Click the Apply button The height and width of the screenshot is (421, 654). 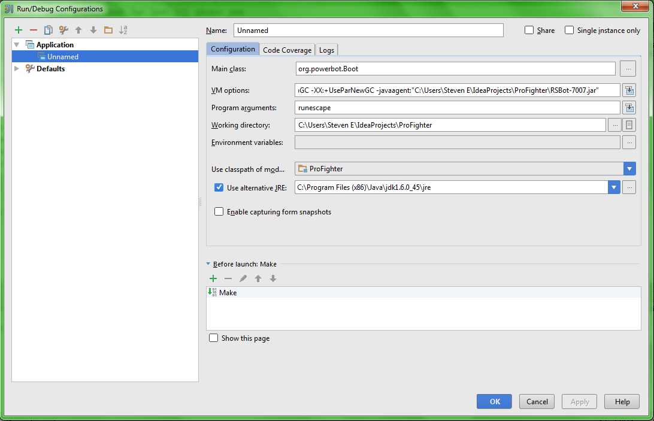tap(579, 401)
